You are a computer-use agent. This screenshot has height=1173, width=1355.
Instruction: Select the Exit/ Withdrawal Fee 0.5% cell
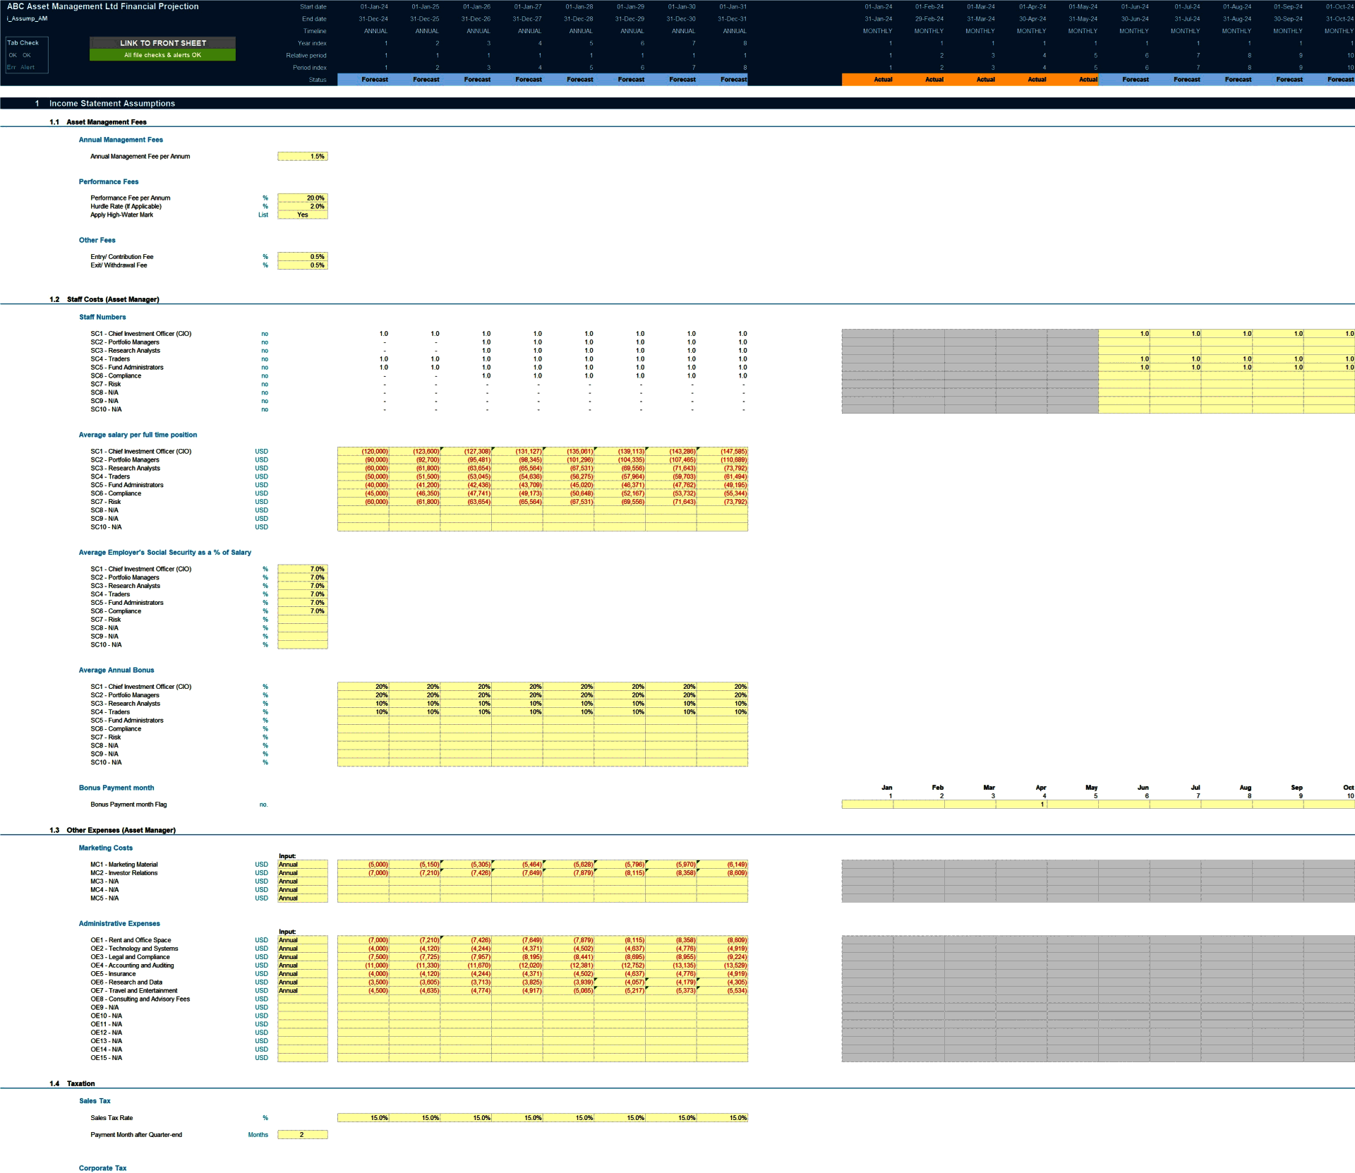point(303,265)
